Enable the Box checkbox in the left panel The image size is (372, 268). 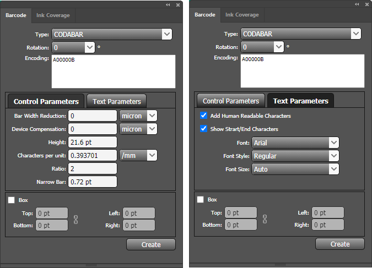point(12,200)
